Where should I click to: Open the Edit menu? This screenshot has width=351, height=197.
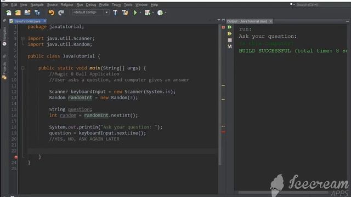tap(14, 5)
